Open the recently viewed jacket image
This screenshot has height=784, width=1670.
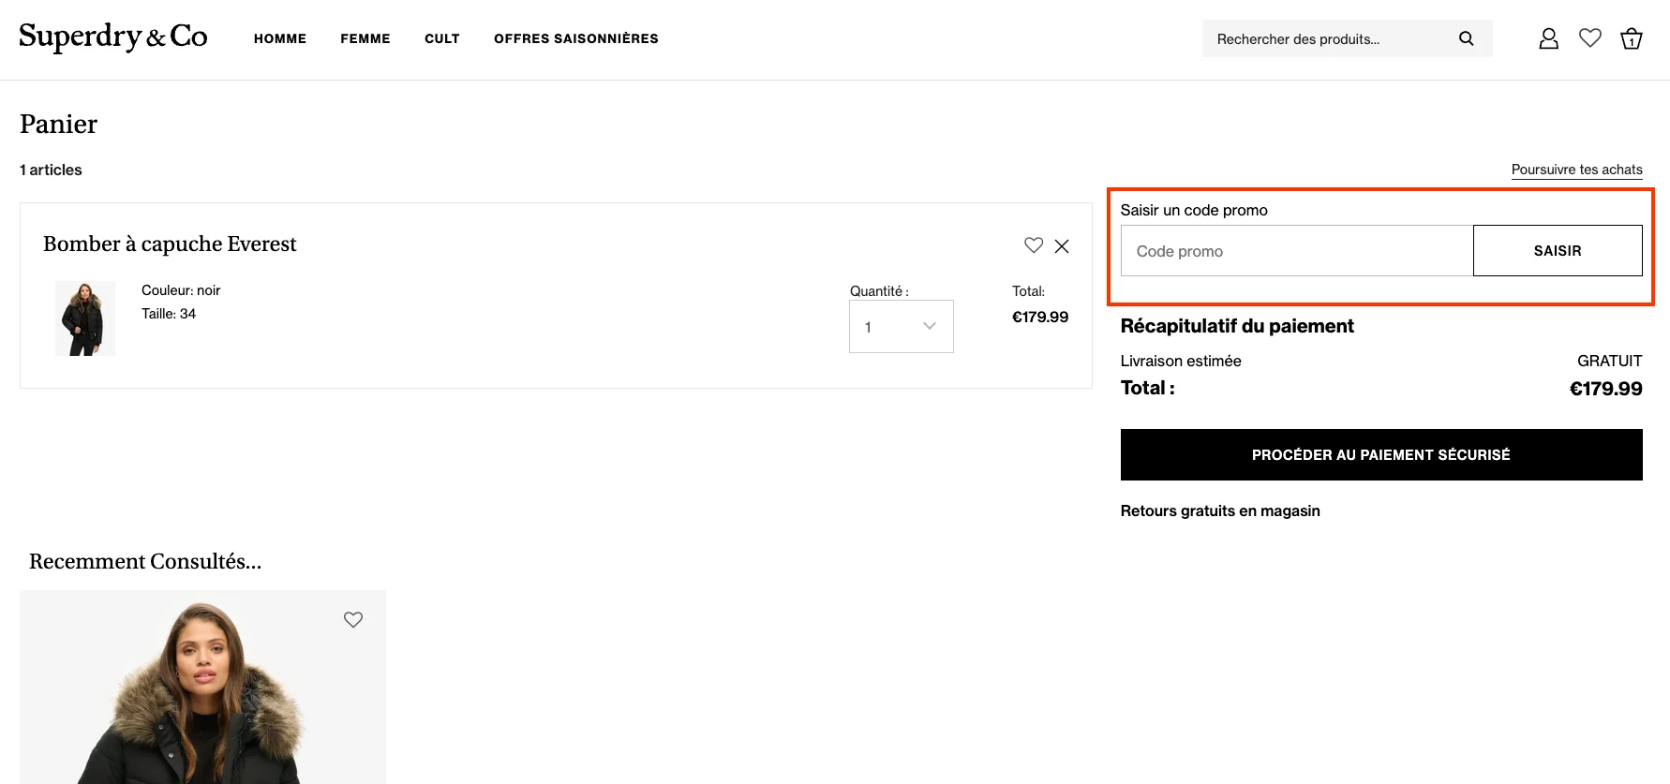(x=202, y=687)
